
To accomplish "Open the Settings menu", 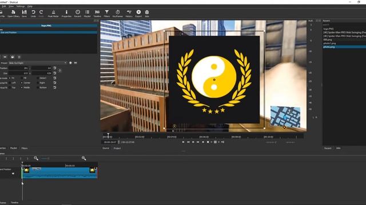I will pos(21,6).
